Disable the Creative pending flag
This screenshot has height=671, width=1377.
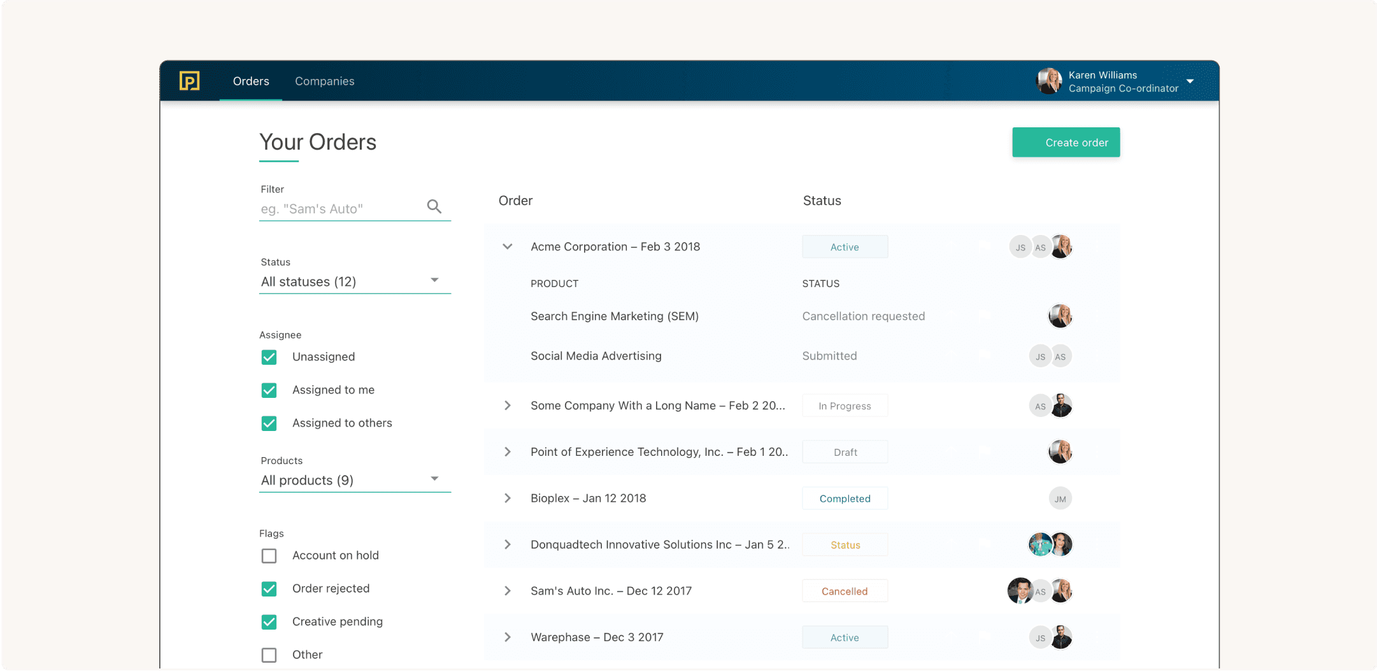point(269,622)
